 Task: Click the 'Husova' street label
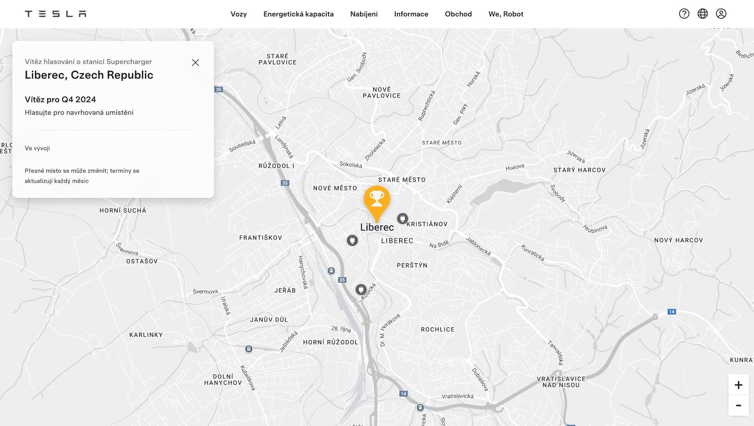pyautogui.click(x=515, y=167)
